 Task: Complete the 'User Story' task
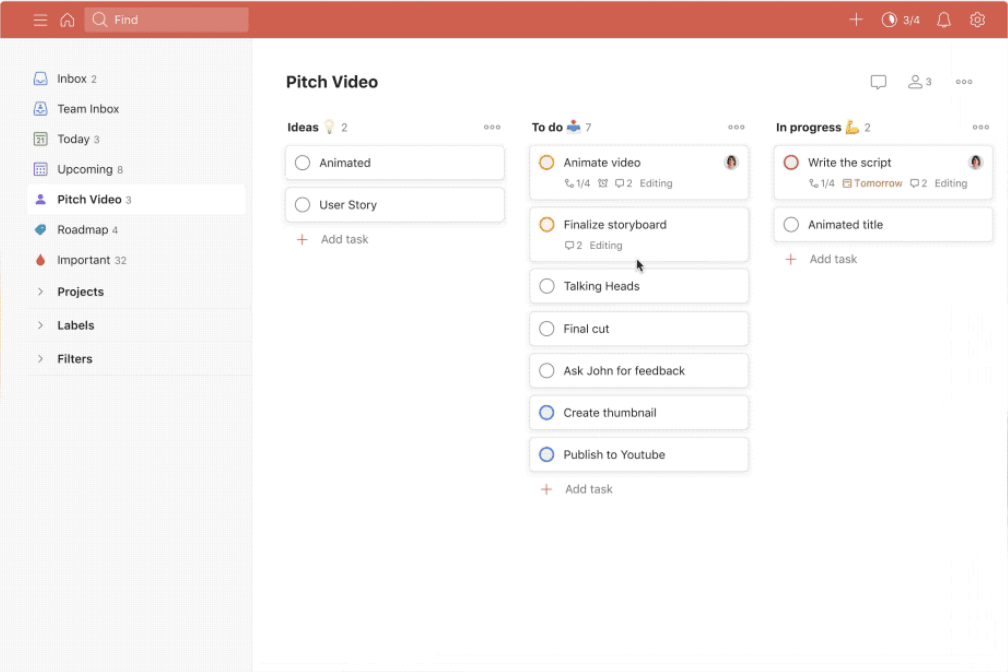pyautogui.click(x=302, y=205)
